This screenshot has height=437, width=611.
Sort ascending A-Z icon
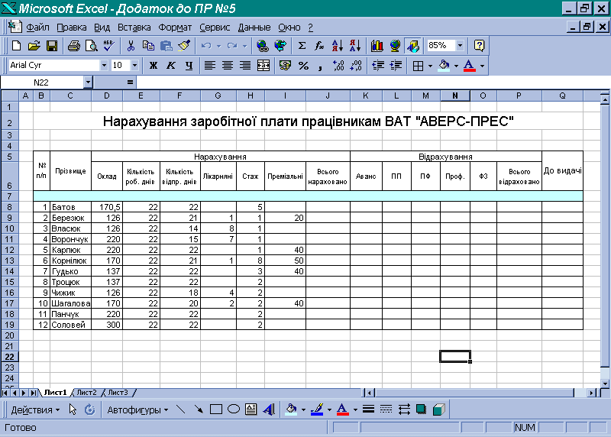click(338, 46)
